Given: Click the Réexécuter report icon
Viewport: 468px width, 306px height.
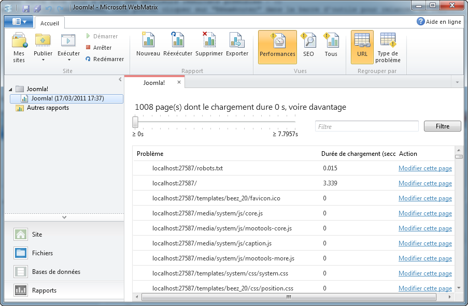Looking at the screenshot, I should [178, 40].
